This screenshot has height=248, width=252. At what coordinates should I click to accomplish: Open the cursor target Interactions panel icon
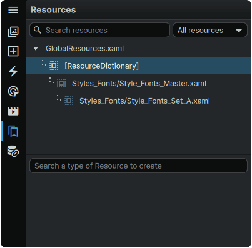(x=13, y=91)
